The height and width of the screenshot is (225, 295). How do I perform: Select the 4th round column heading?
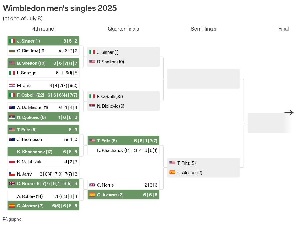43,29
